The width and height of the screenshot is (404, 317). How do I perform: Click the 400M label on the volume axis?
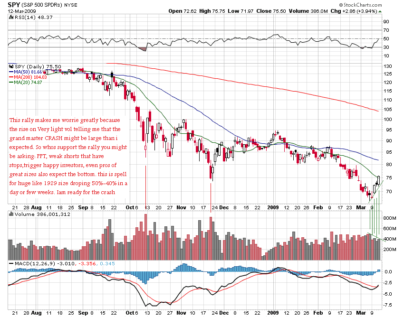390,239
